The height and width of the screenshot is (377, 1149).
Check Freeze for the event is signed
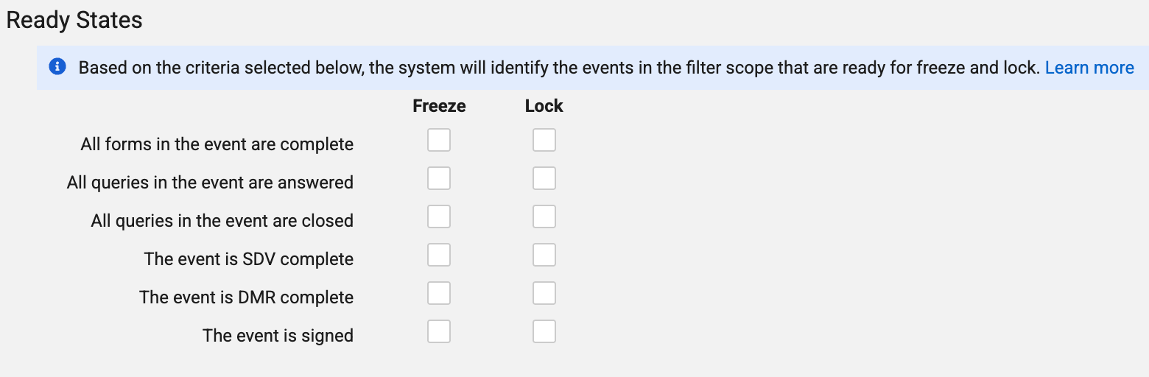click(439, 331)
